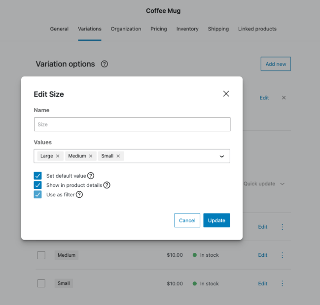Close the Edit Size dialog
The image size is (320, 305).
point(226,94)
